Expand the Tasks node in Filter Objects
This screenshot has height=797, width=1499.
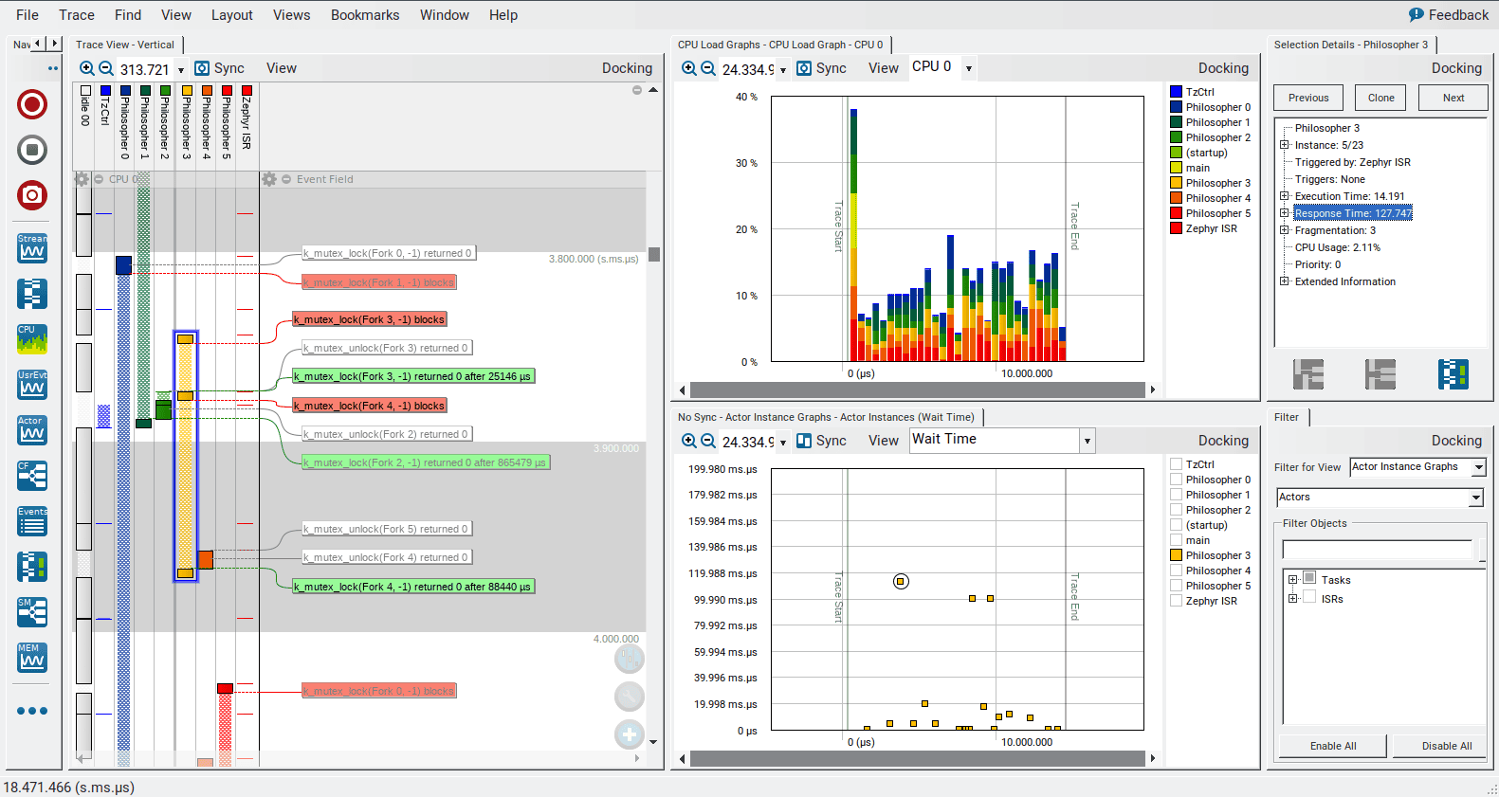pyautogui.click(x=1292, y=580)
